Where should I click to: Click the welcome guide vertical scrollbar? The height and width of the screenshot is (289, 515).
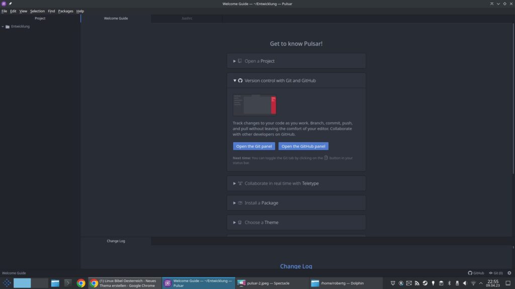point(513,98)
